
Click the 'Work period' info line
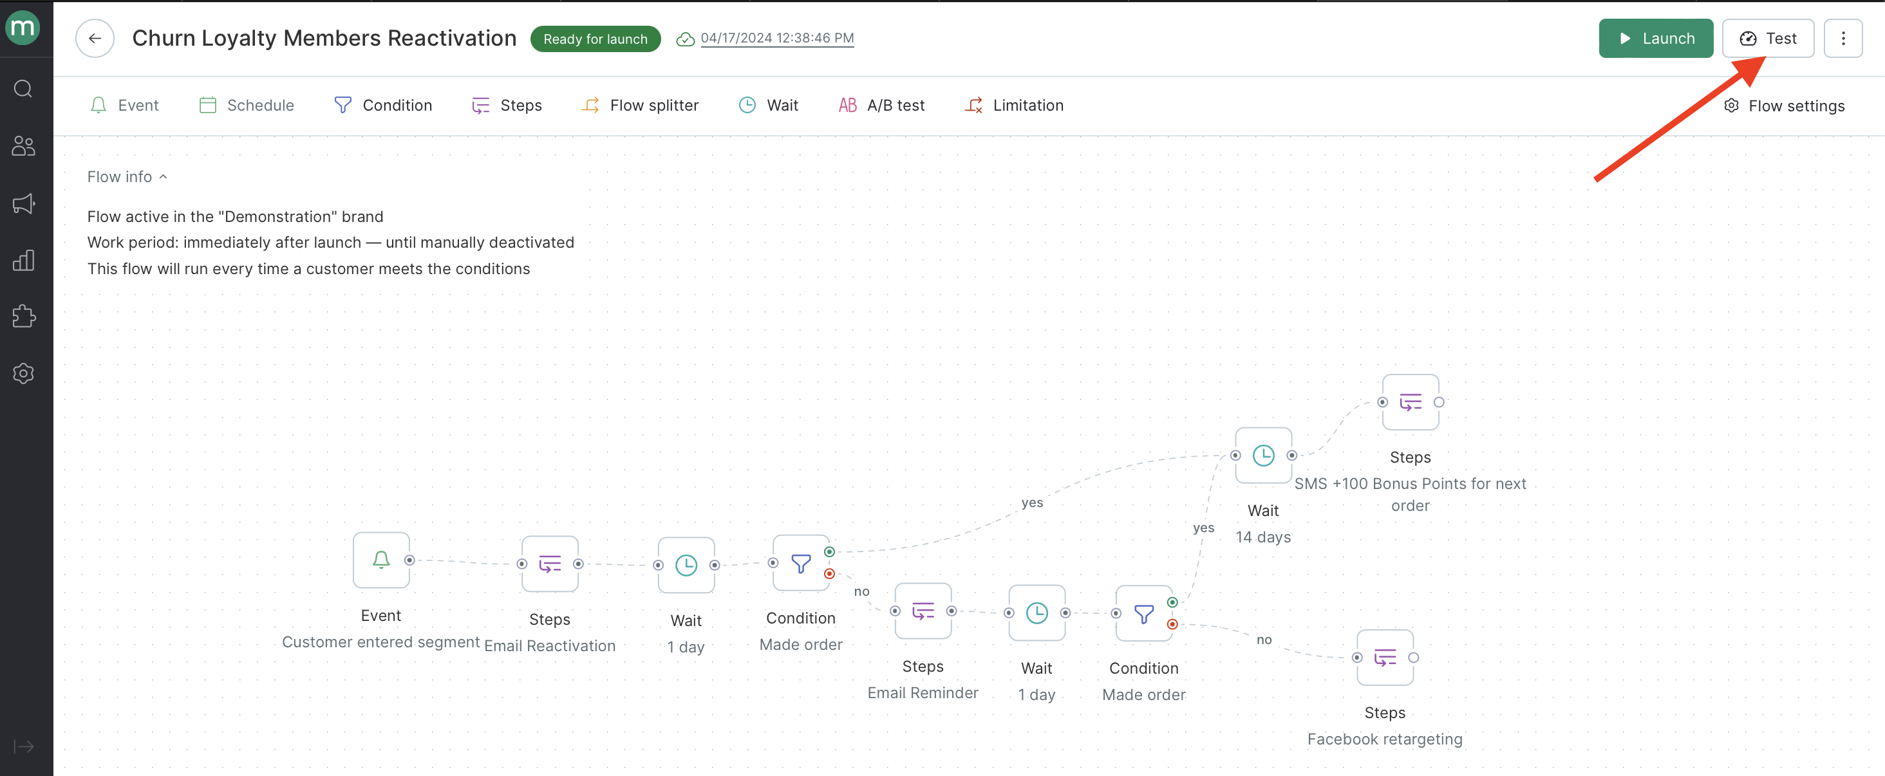331,243
